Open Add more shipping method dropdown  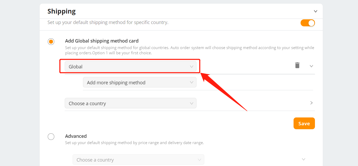tap(140, 82)
